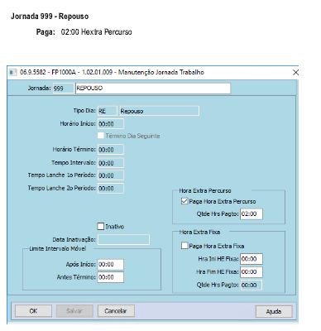Uncheck Paga Hora Extra Percurso checkbox
Screen dimensions: 321x331
coord(184,201)
